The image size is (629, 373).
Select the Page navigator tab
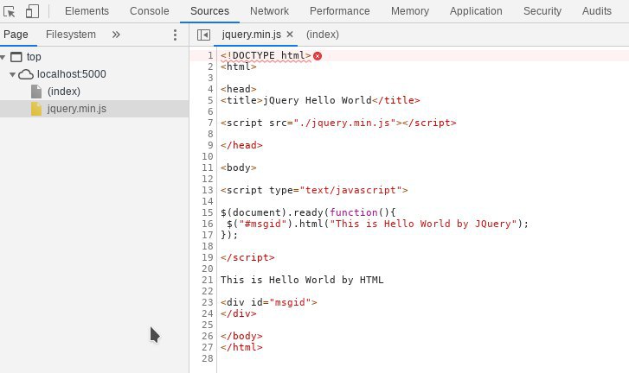(16, 35)
